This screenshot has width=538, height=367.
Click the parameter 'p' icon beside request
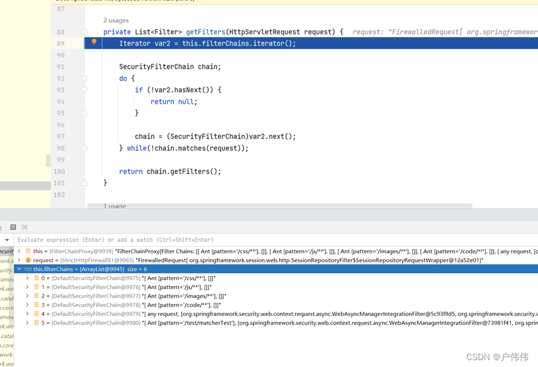click(x=28, y=260)
